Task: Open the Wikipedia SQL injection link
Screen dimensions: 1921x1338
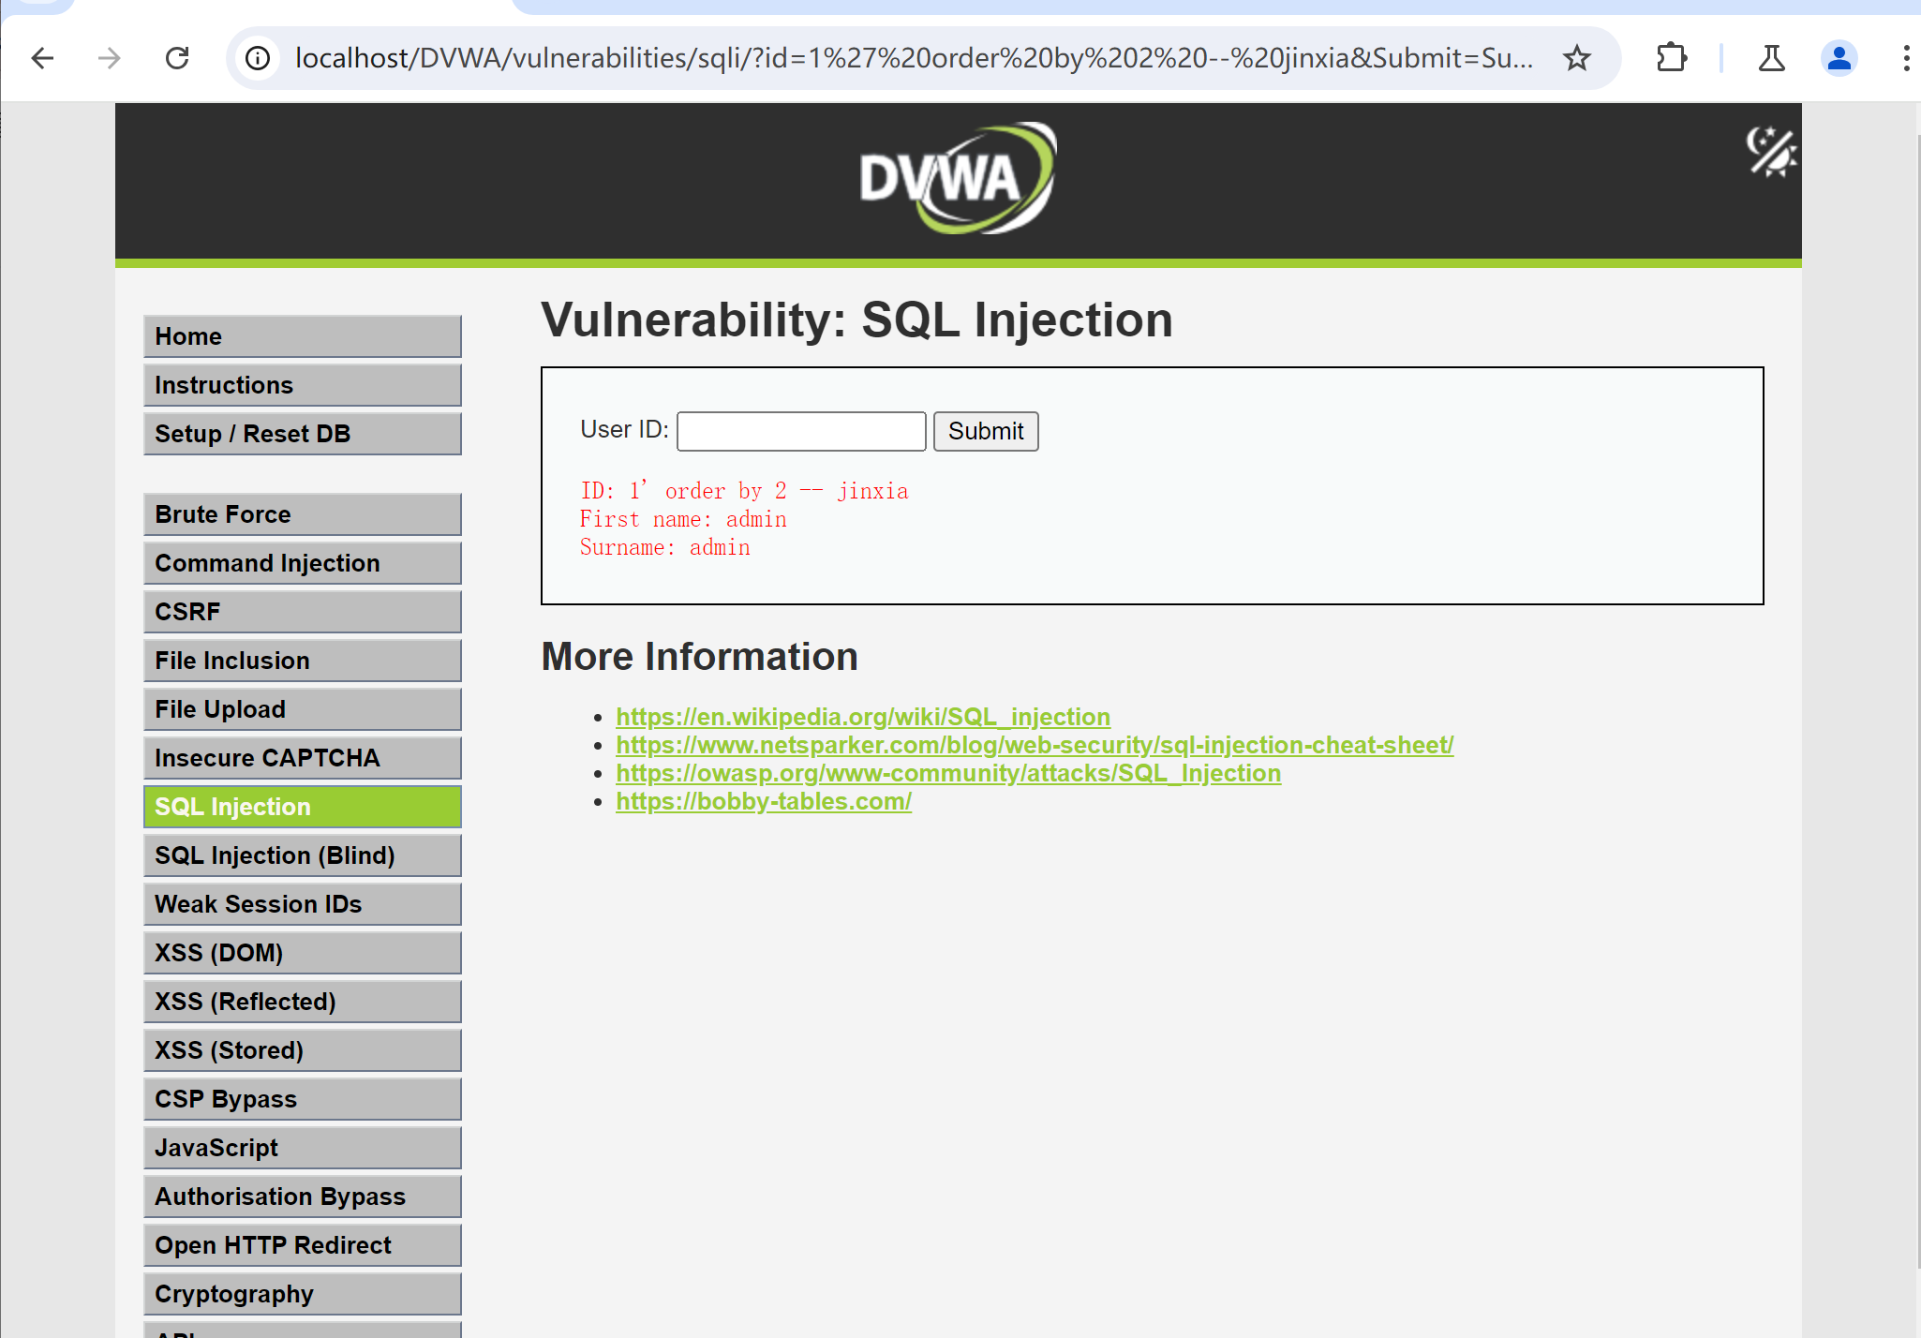Action: (862, 717)
